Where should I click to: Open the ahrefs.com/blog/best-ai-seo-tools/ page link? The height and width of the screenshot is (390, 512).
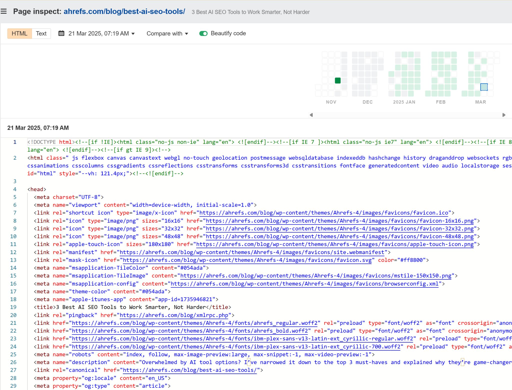[x=124, y=11]
